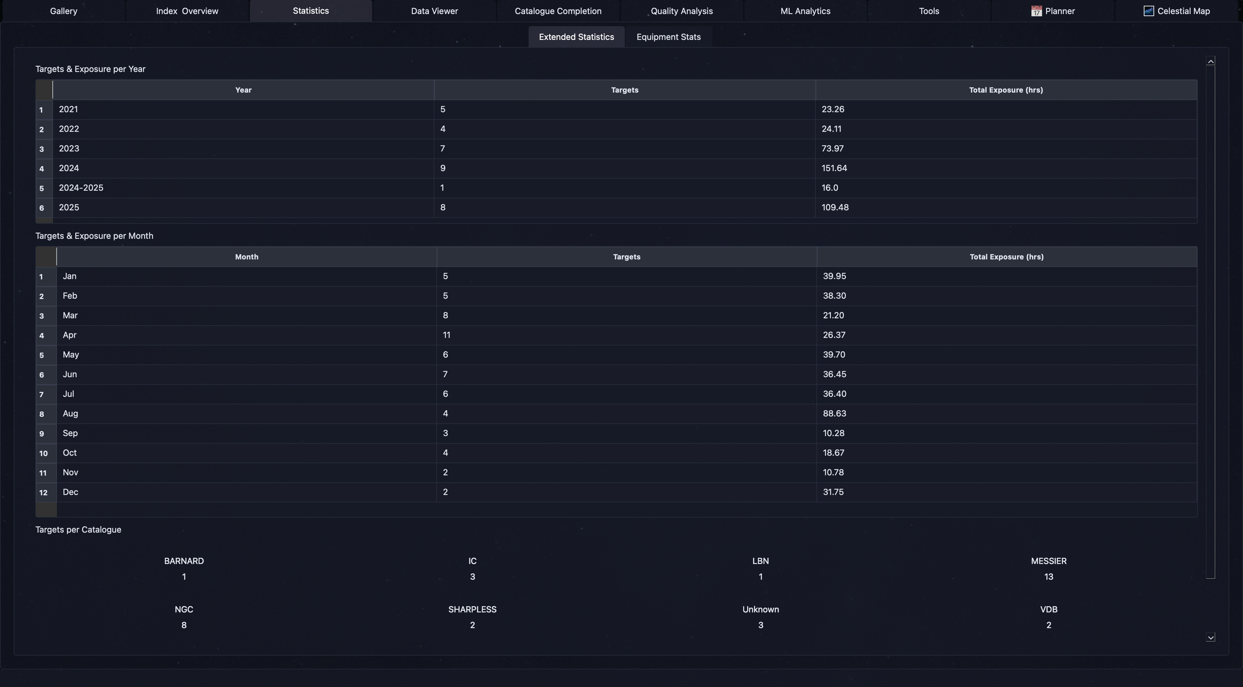Open the Quality Analysis tab
The height and width of the screenshot is (687, 1243).
coord(681,11)
